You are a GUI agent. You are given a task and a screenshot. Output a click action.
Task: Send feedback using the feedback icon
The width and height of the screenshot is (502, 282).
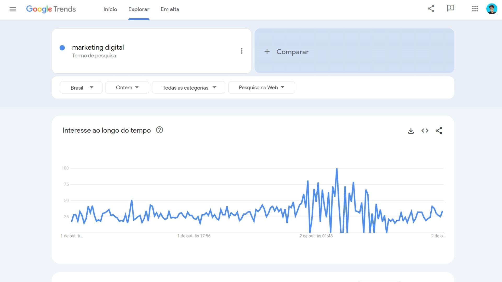(451, 9)
